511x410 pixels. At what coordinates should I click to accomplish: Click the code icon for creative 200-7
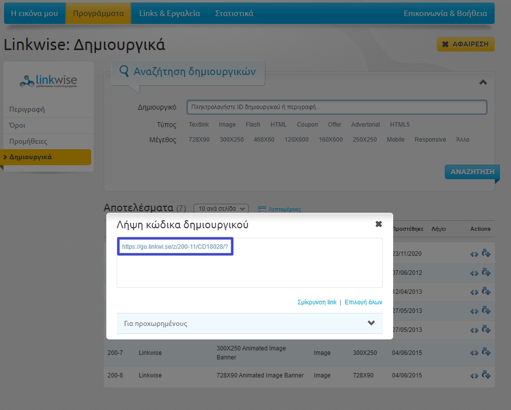[x=474, y=353]
